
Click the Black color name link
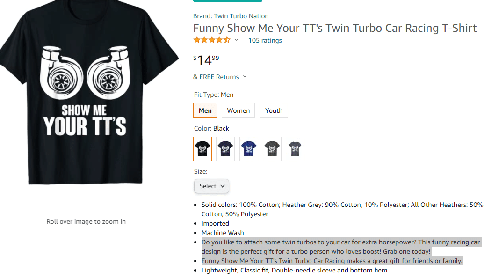pyautogui.click(x=221, y=128)
